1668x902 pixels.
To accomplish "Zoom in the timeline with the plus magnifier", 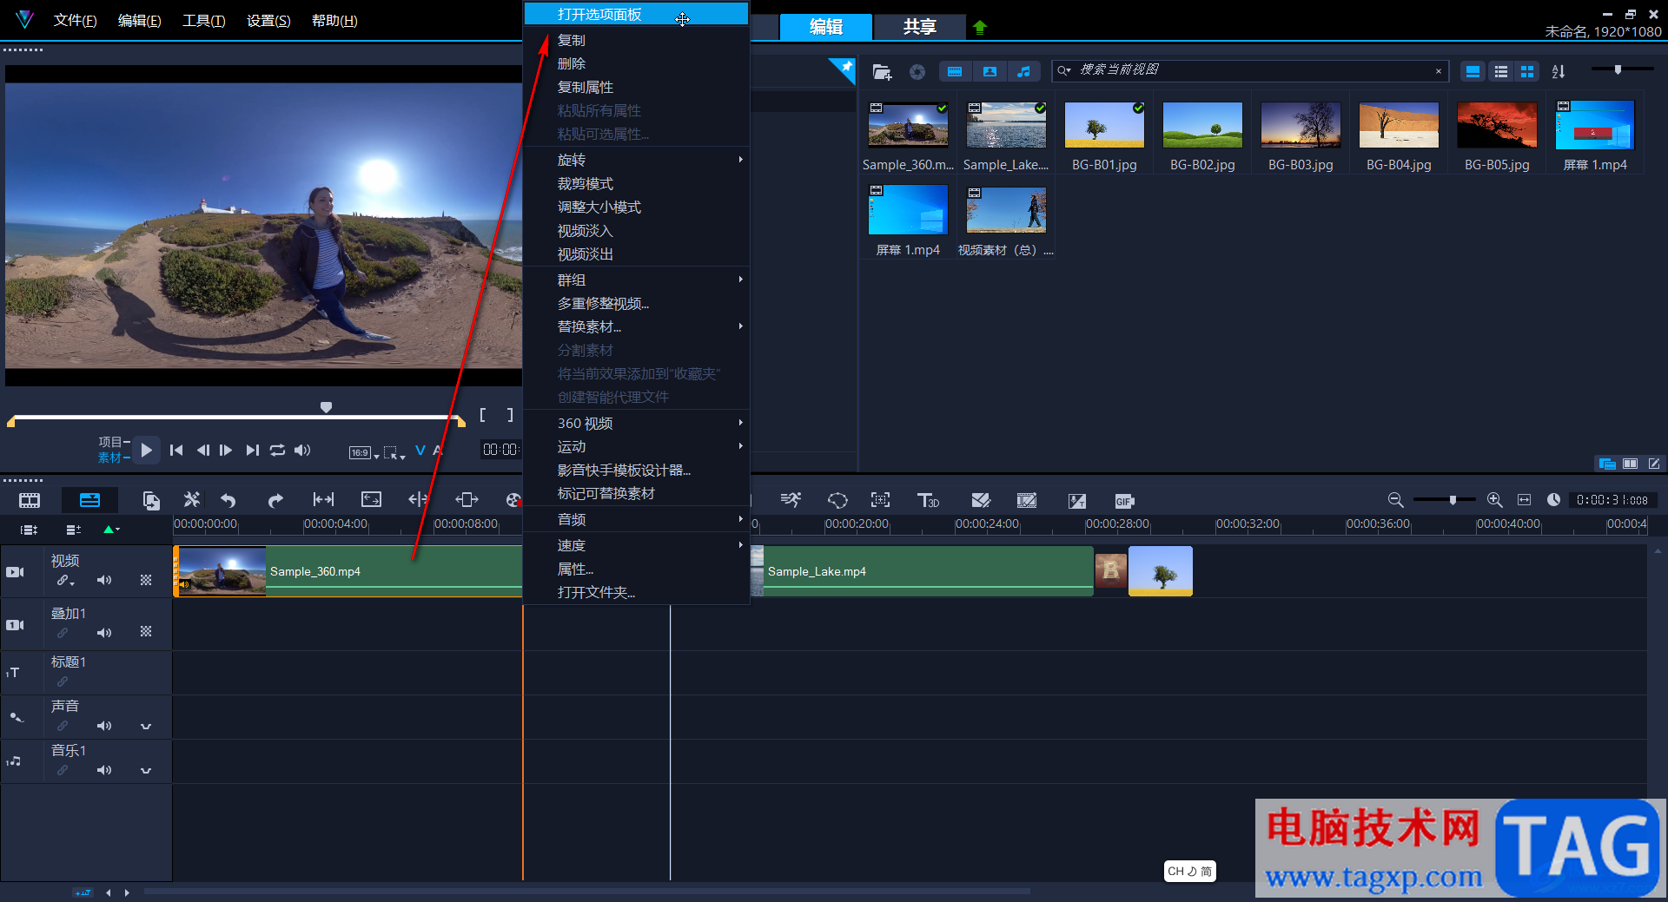I will (1494, 500).
